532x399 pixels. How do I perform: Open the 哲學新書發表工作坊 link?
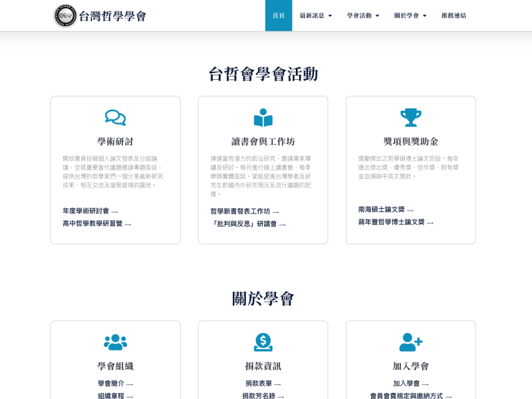click(240, 211)
